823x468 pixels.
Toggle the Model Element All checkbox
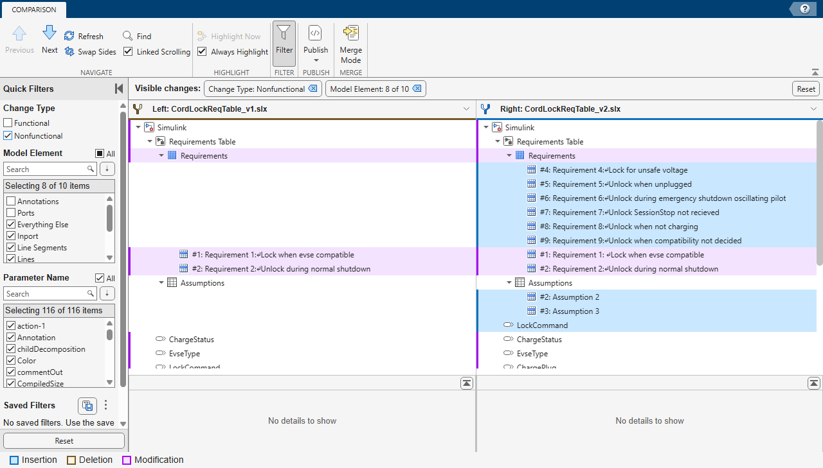pyautogui.click(x=100, y=153)
